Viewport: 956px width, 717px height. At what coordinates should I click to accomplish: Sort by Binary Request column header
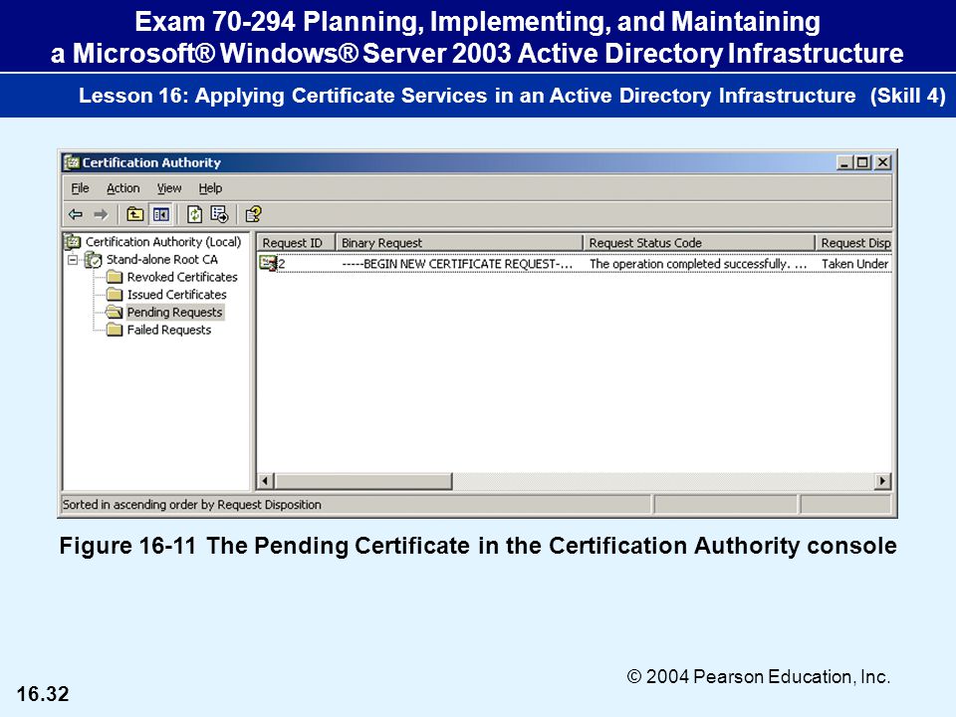[x=460, y=243]
